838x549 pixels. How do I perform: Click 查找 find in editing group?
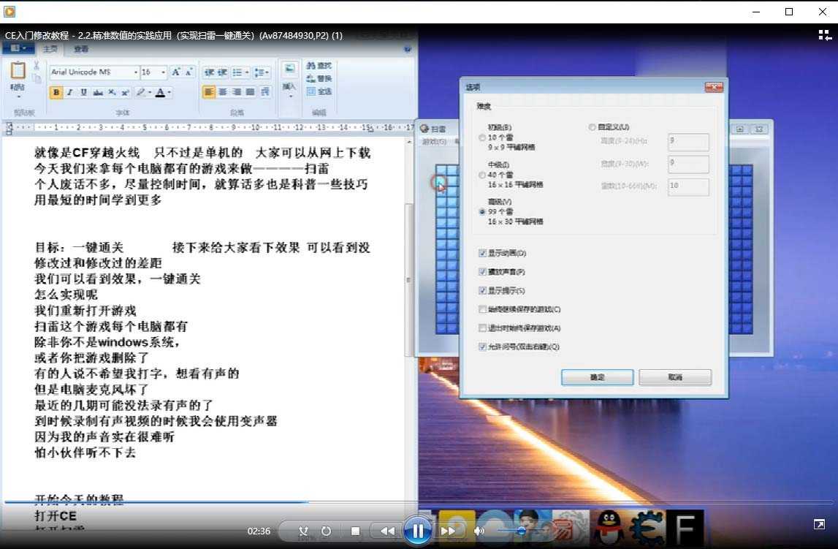pyautogui.click(x=319, y=66)
